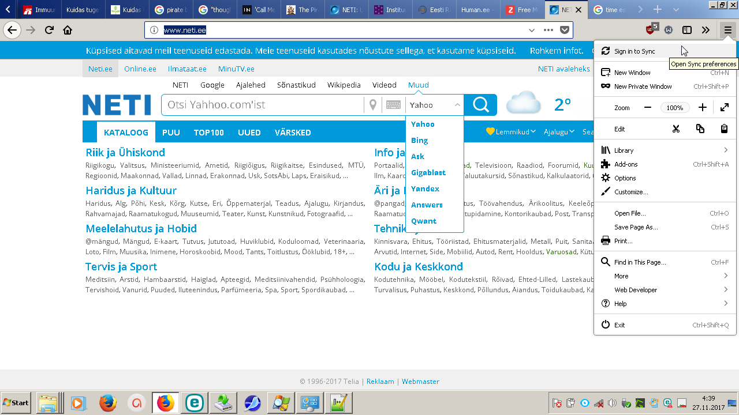Screen dimensions: 739x415
Task: Click the Rohkem infot cookie link
Action: pyautogui.click(x=557, y=51)
